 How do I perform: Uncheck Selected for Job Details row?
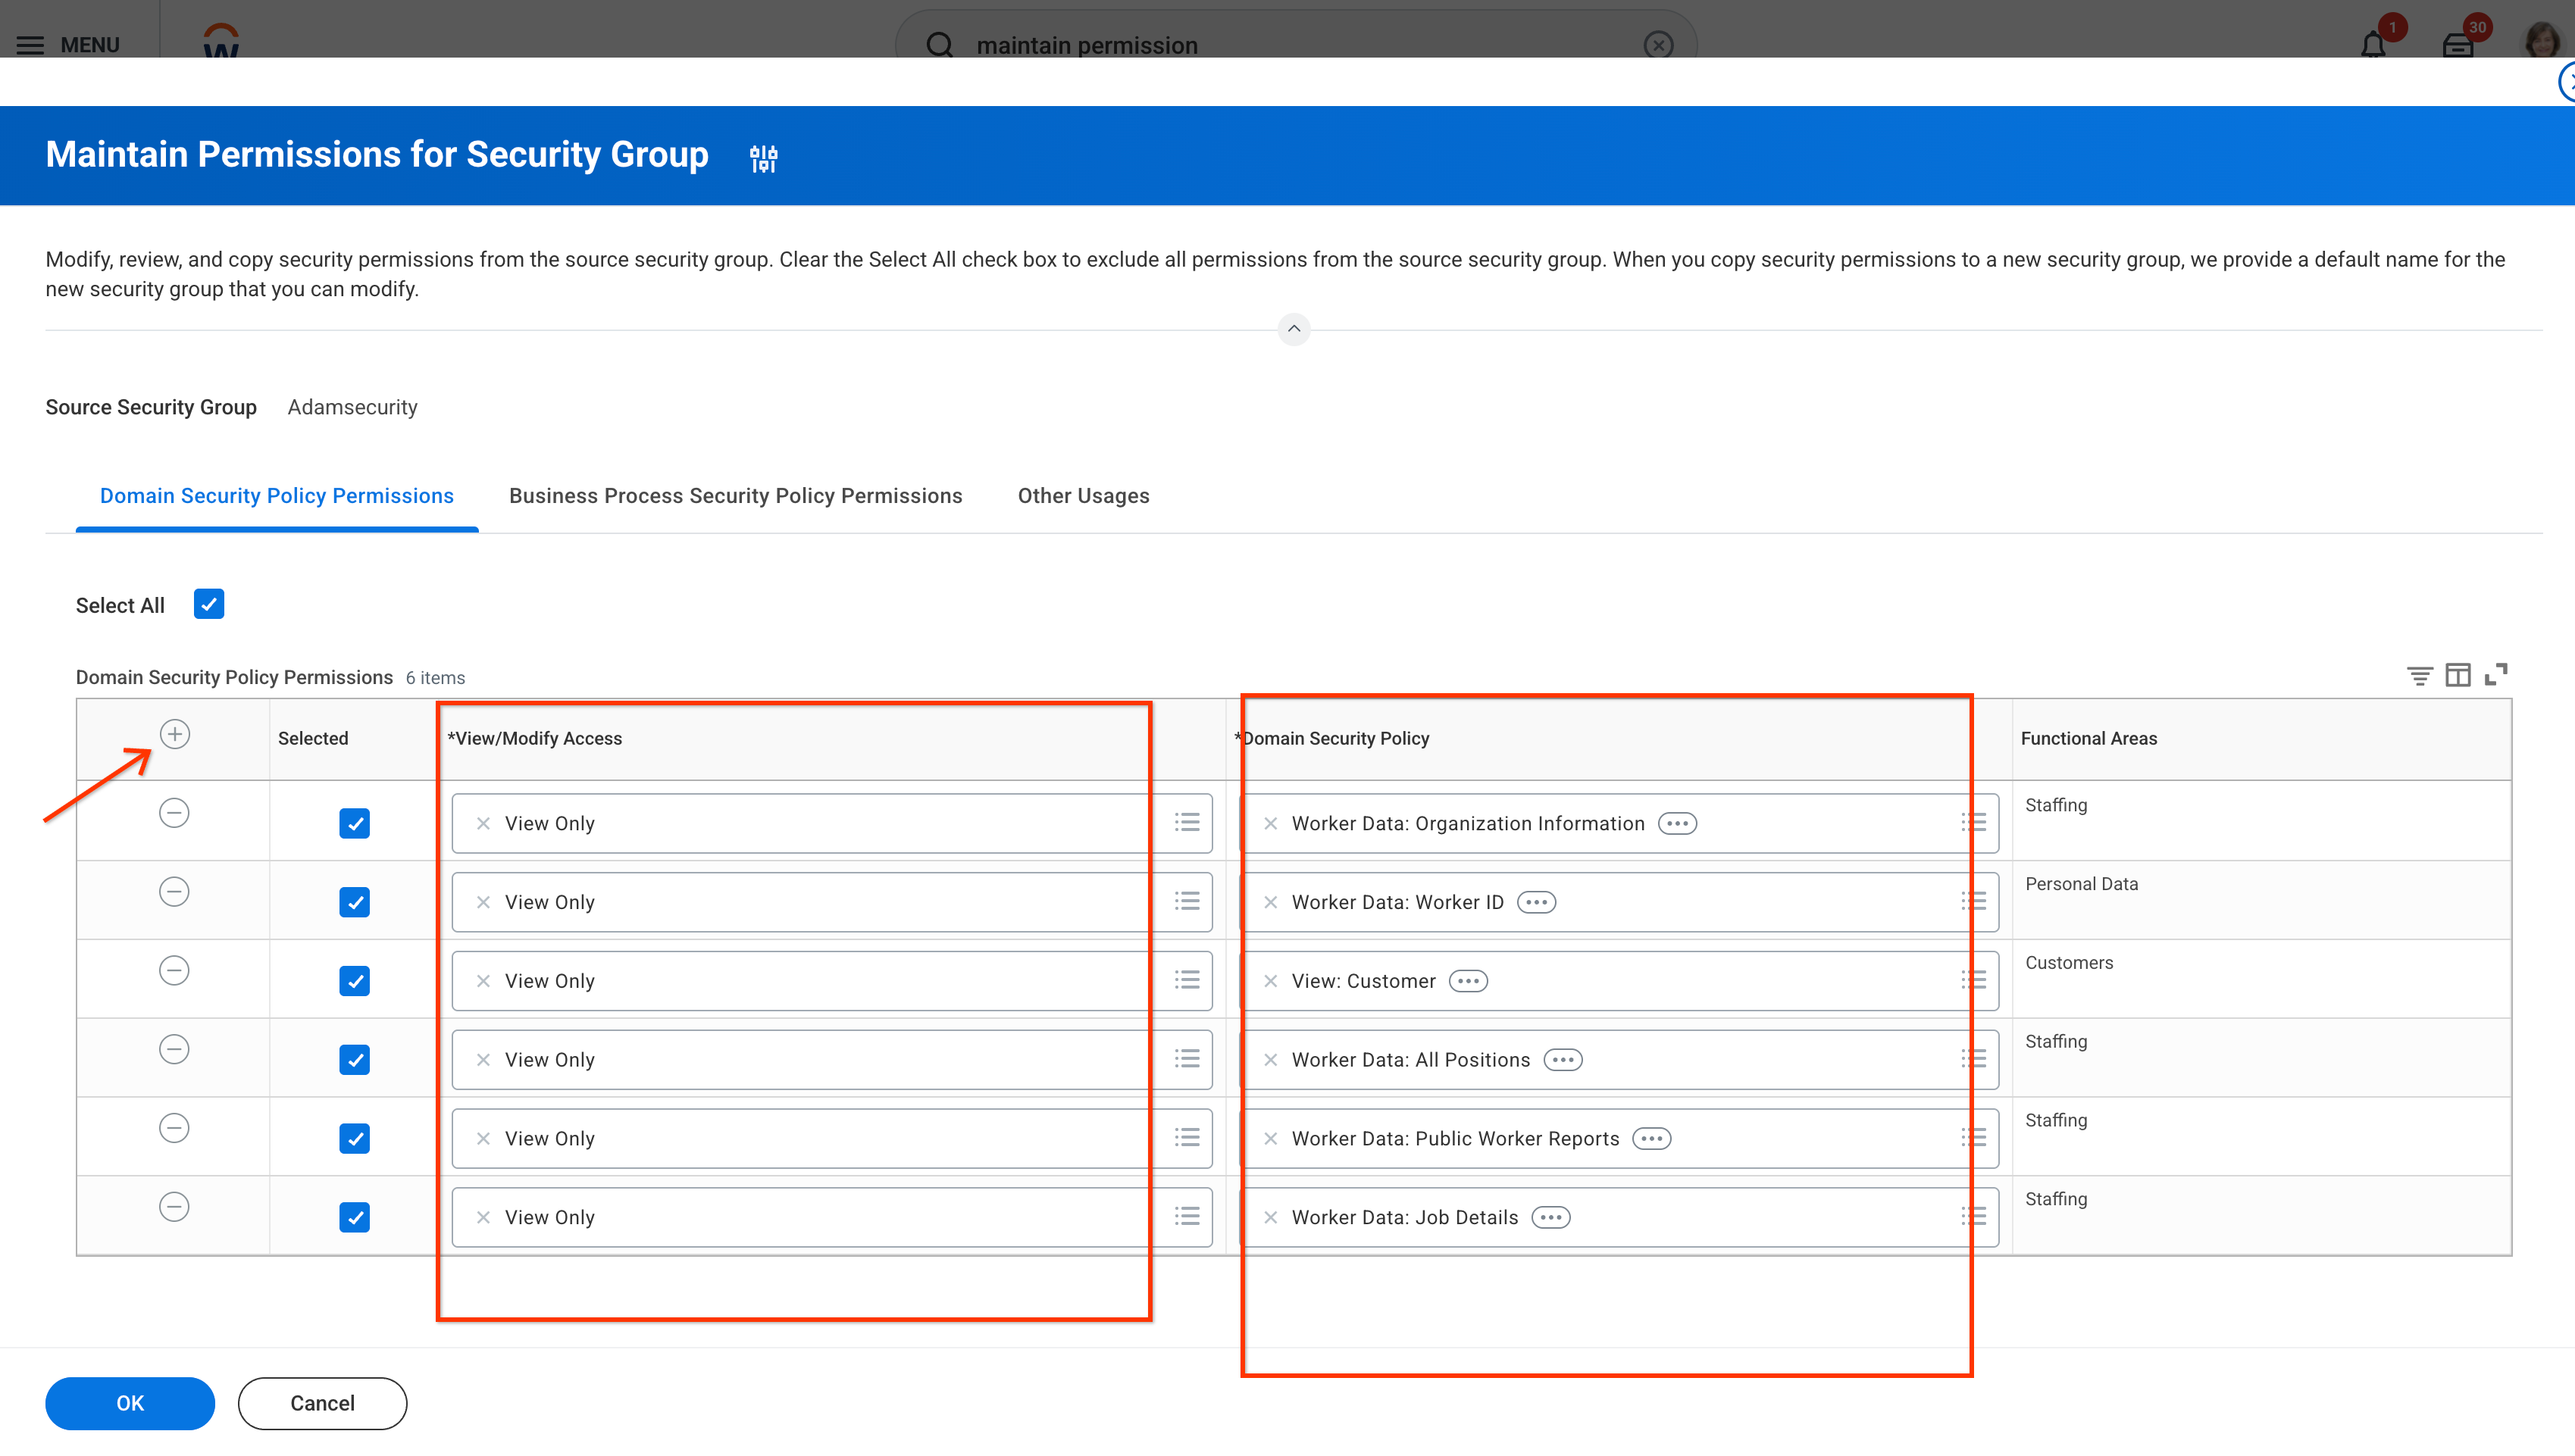pyautogui.click(x=354, y=1218)
